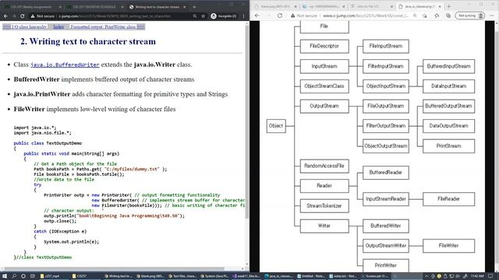Click the FileDescriptor box in diagram
This screenshot has height=280, width=499.
[324, 46]
